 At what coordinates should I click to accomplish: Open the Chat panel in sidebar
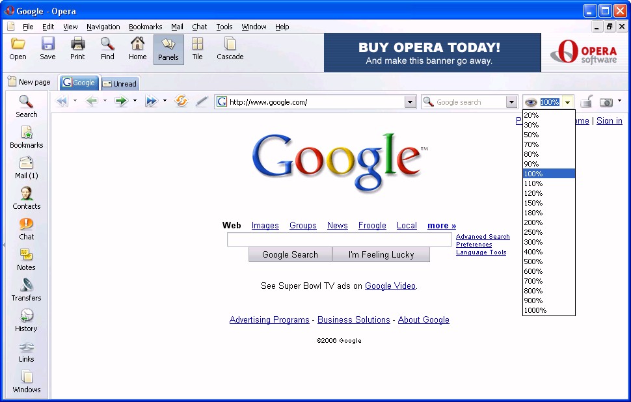(27, 228)
